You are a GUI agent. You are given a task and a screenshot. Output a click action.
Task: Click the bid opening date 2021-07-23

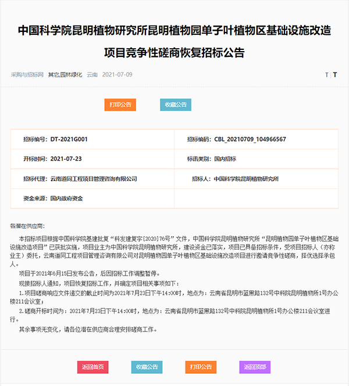[66, 158]
